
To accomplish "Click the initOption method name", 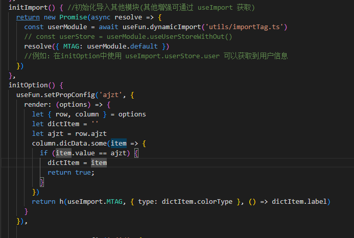I will (28, 85).
